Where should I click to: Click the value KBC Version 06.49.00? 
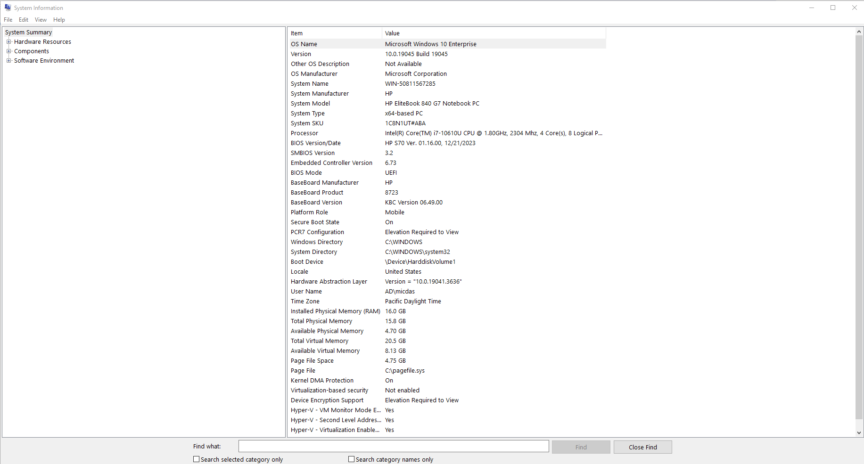(413, 202)
